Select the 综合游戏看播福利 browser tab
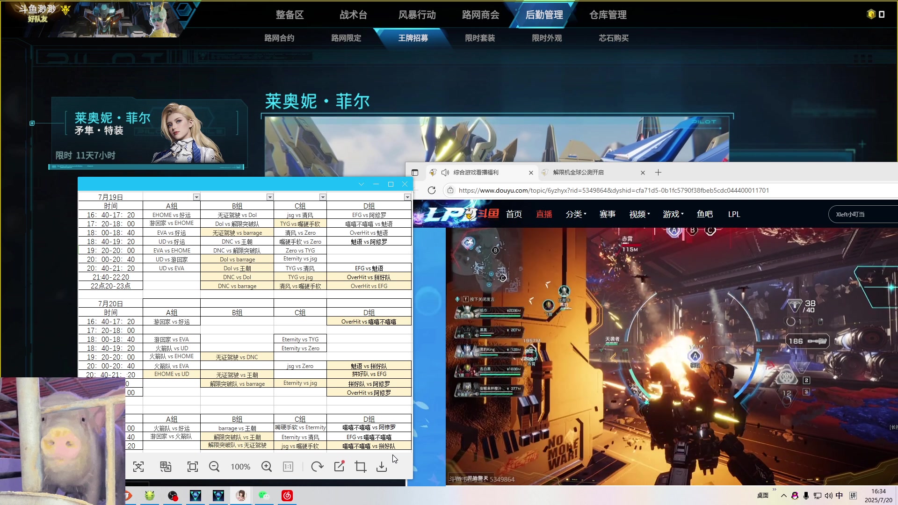The height and width of the screenshot is (505, 898). pyautogui.click(x=482, y=173)
